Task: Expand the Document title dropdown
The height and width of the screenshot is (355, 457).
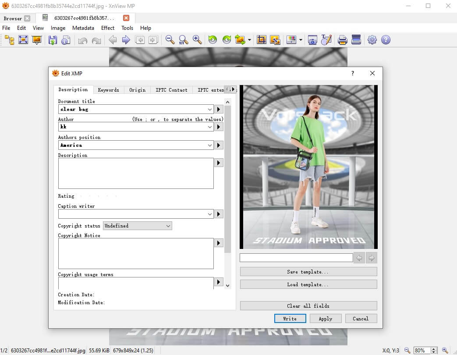Action: [209, 109]
